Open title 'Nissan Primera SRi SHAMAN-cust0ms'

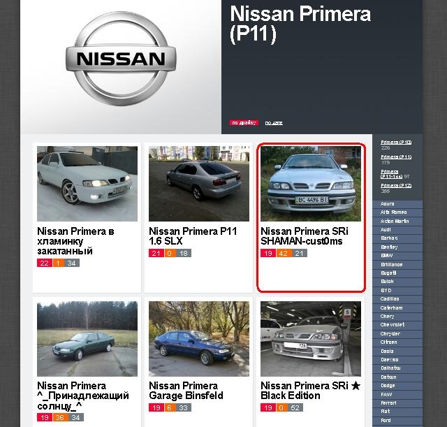[305, 236]
